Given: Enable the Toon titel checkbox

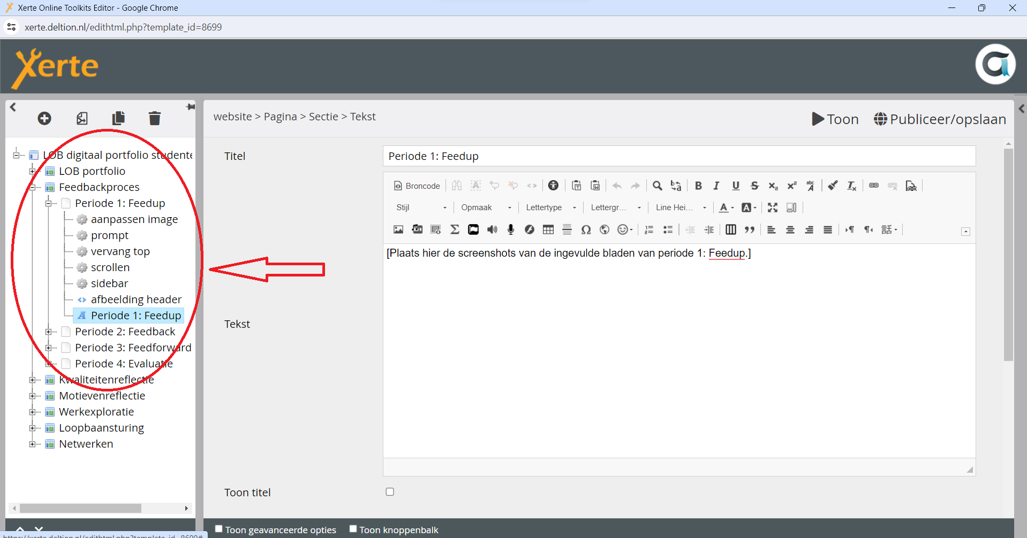Looking at the screenshot, I should point(390,491).
